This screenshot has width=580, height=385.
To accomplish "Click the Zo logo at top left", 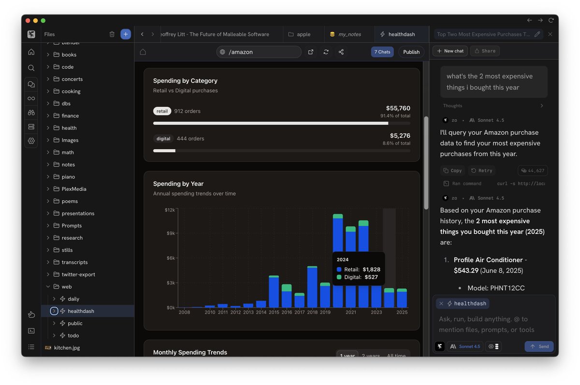I will click(31, 34).
